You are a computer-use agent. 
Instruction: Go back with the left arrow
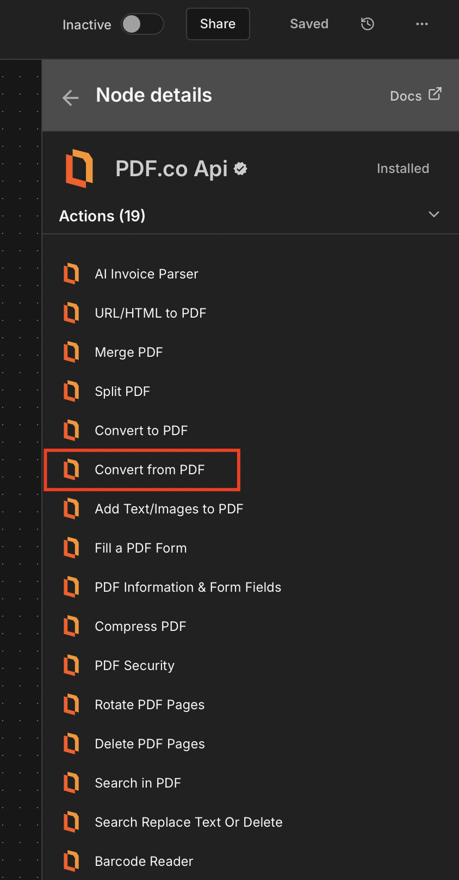pos(71,98)
